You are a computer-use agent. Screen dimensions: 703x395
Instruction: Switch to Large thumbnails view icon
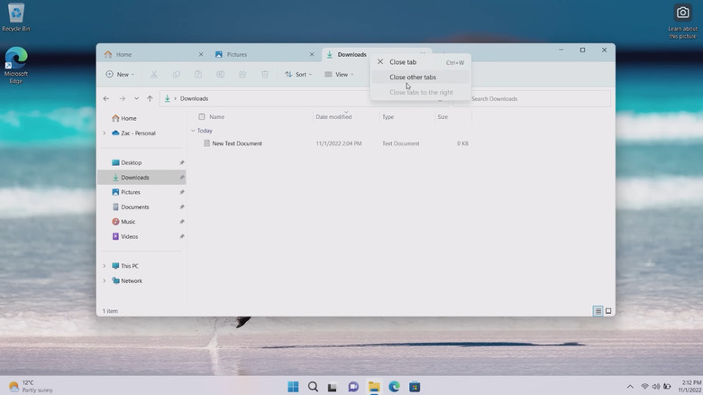tap(608, 311)
